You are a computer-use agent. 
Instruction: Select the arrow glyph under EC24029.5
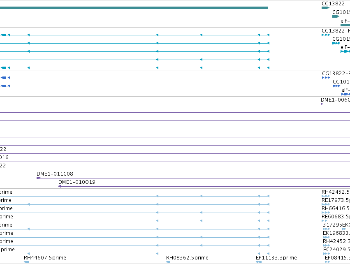click(x=326, y=254)
